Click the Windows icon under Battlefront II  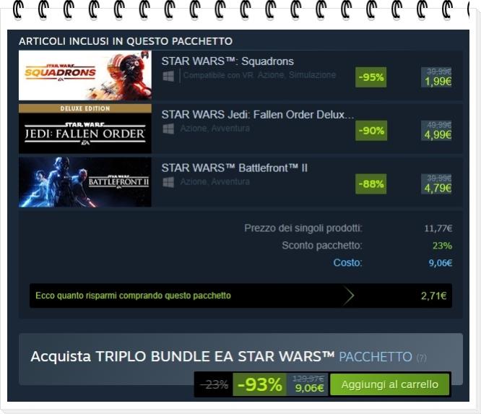tap(168, 182)
